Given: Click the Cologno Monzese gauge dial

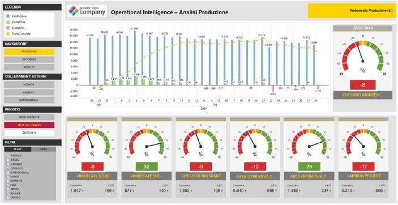Looking at the screenshot, I should tap(362, 56).
